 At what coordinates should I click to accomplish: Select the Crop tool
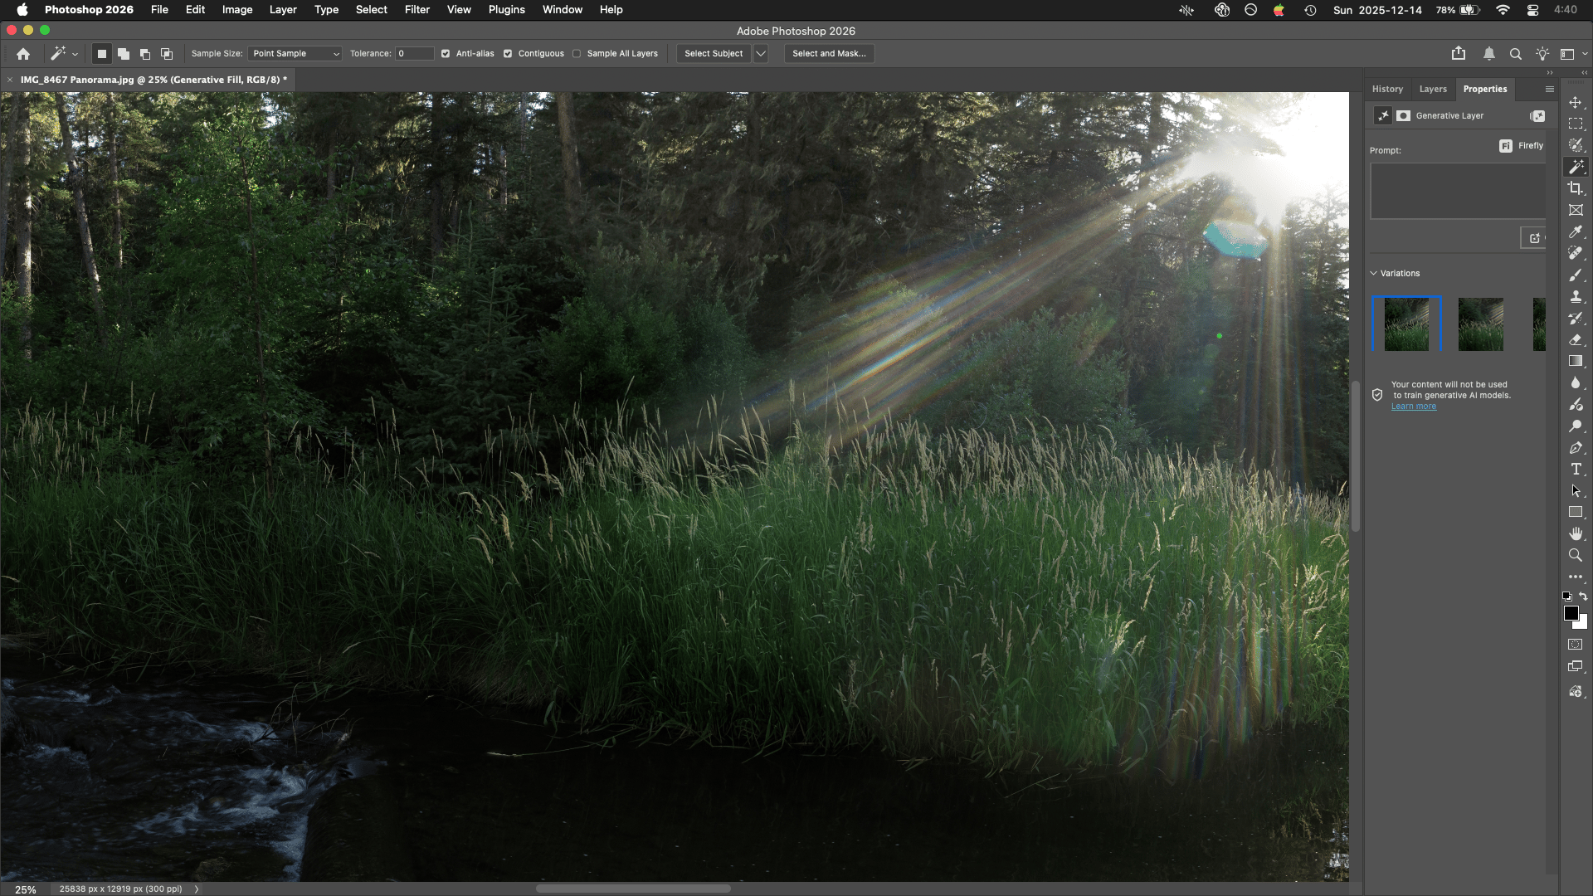pos(1575,188)
